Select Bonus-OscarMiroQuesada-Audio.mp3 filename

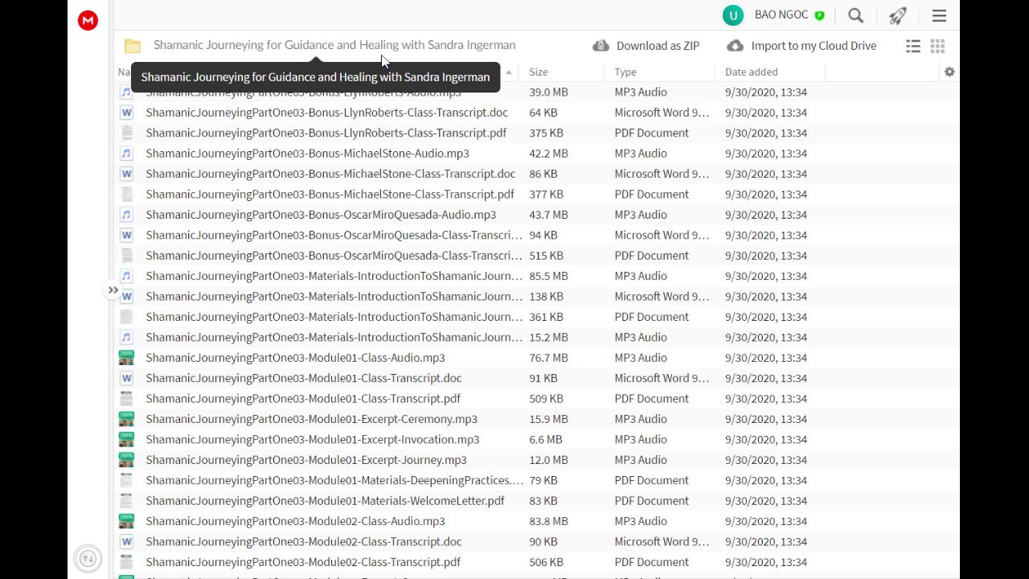(321, 215)
